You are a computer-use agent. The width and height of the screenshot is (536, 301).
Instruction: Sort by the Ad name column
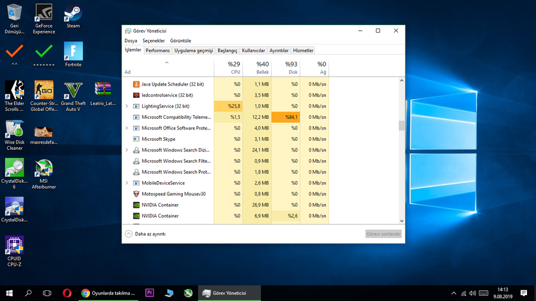click(x=168, y=68)
